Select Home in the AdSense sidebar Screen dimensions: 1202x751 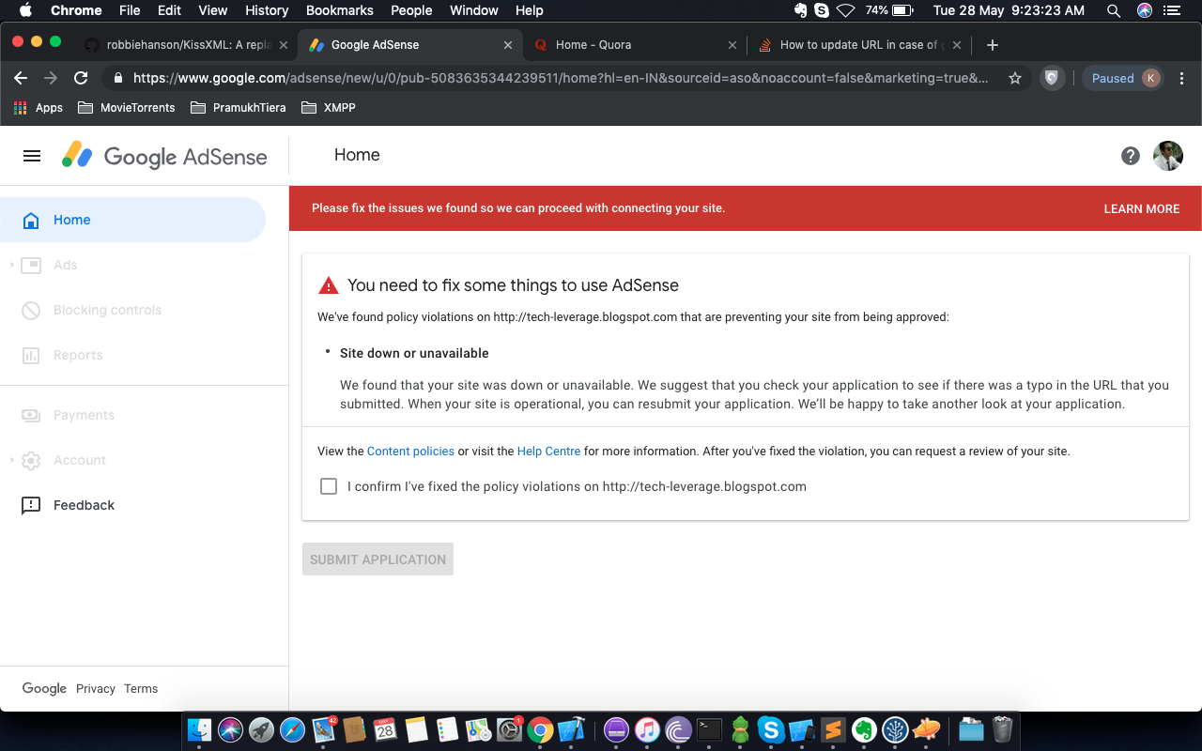coord(71,219)
